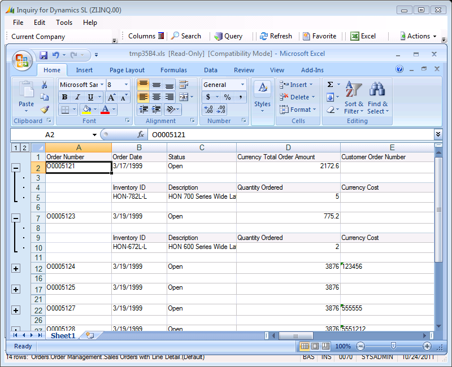Click the Format Painter brush icon
Viewport: 452px width, 367px height.
45,110
